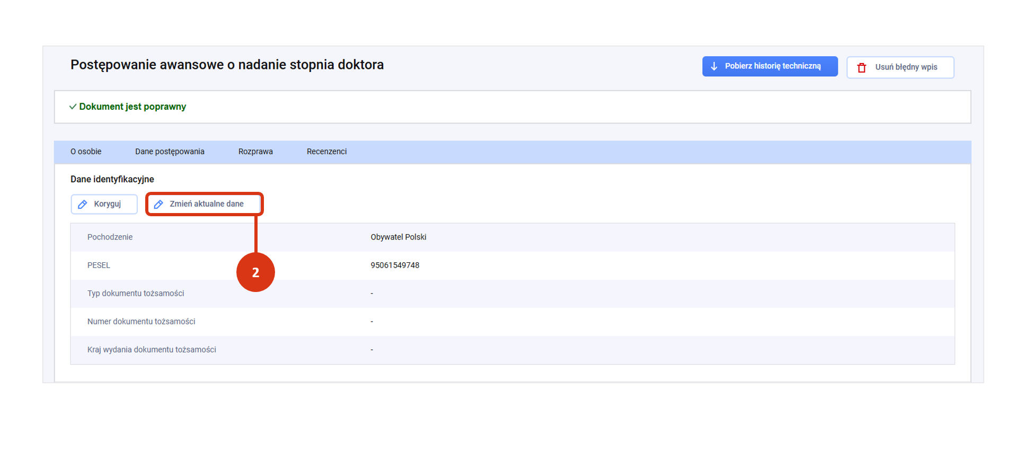Click the red annotation marker numbered 2

point(255,272)
